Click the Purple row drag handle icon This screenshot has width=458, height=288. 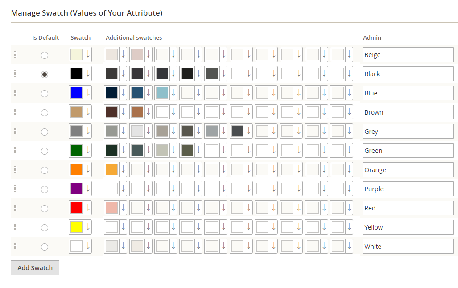[16, 189]
